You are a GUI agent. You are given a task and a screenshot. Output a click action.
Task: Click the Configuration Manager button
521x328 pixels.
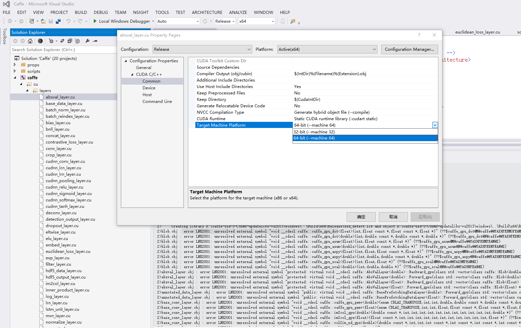point(409,49)
